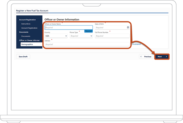Click the Account Registration section header

coord(28,20)
